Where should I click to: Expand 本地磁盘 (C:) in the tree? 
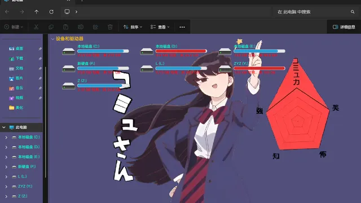click(6, 138)
